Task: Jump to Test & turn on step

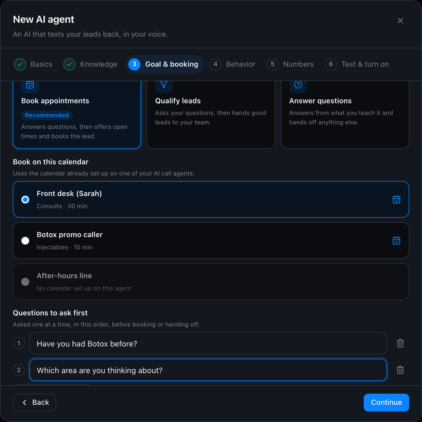Action: point(357,64)
